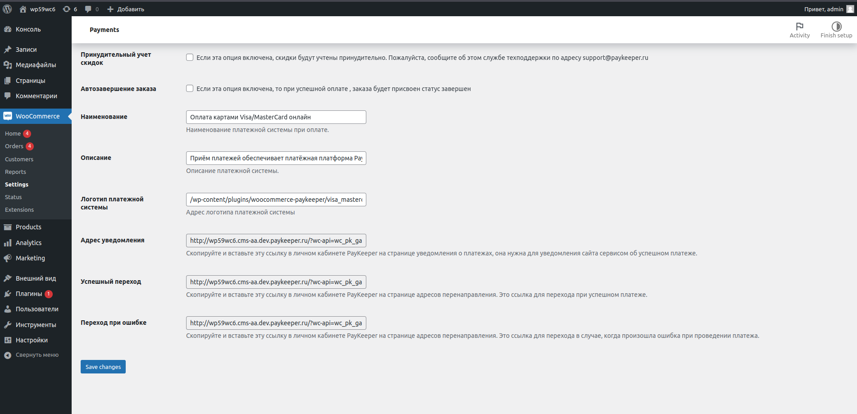Enable the Принудительный учет скидок checkbox

tap(190, 58)
